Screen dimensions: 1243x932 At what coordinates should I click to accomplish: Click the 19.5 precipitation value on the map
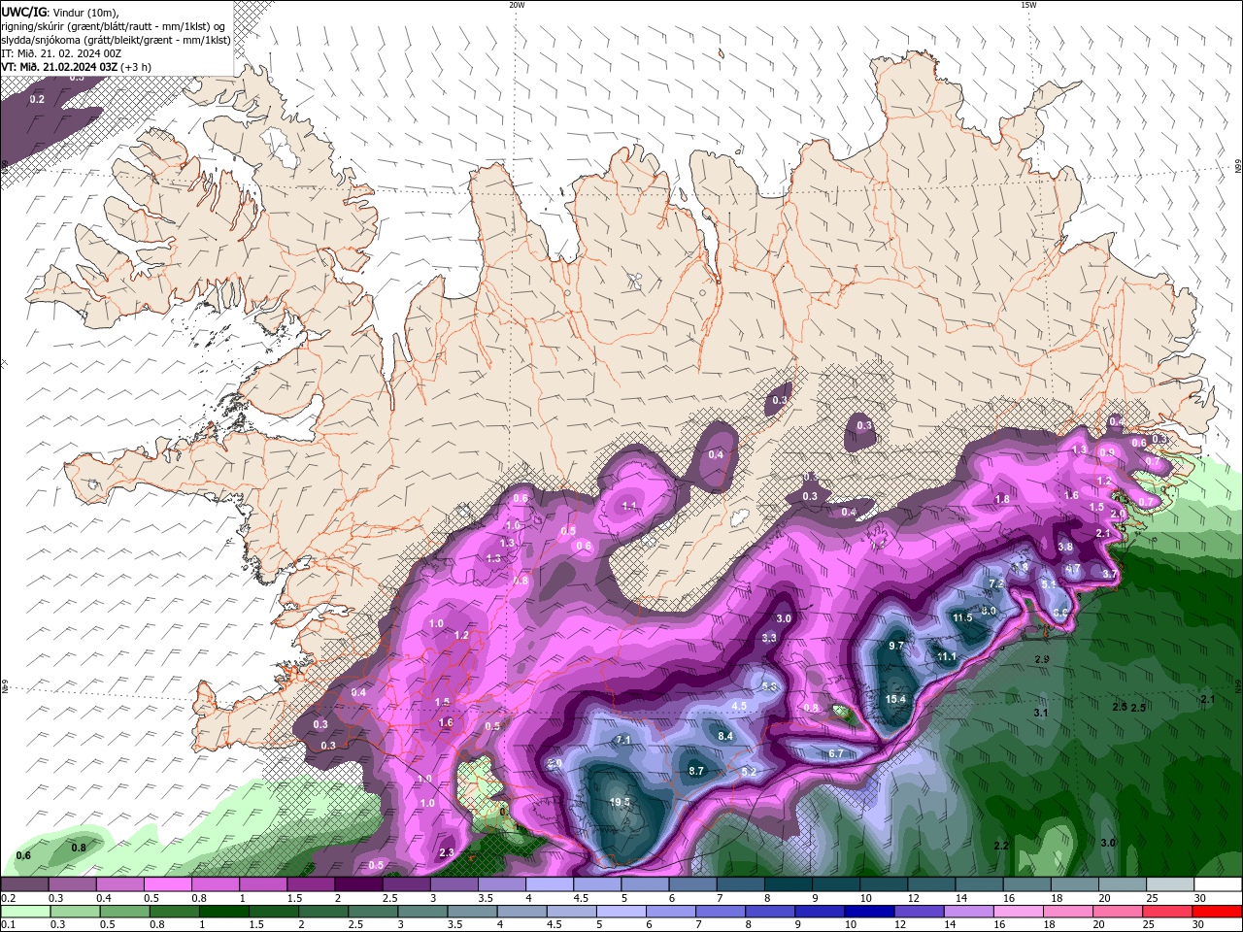(x=621, y=802)
